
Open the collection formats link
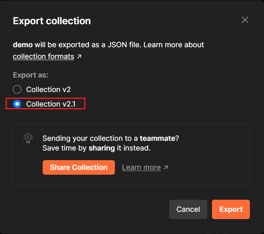44,56
